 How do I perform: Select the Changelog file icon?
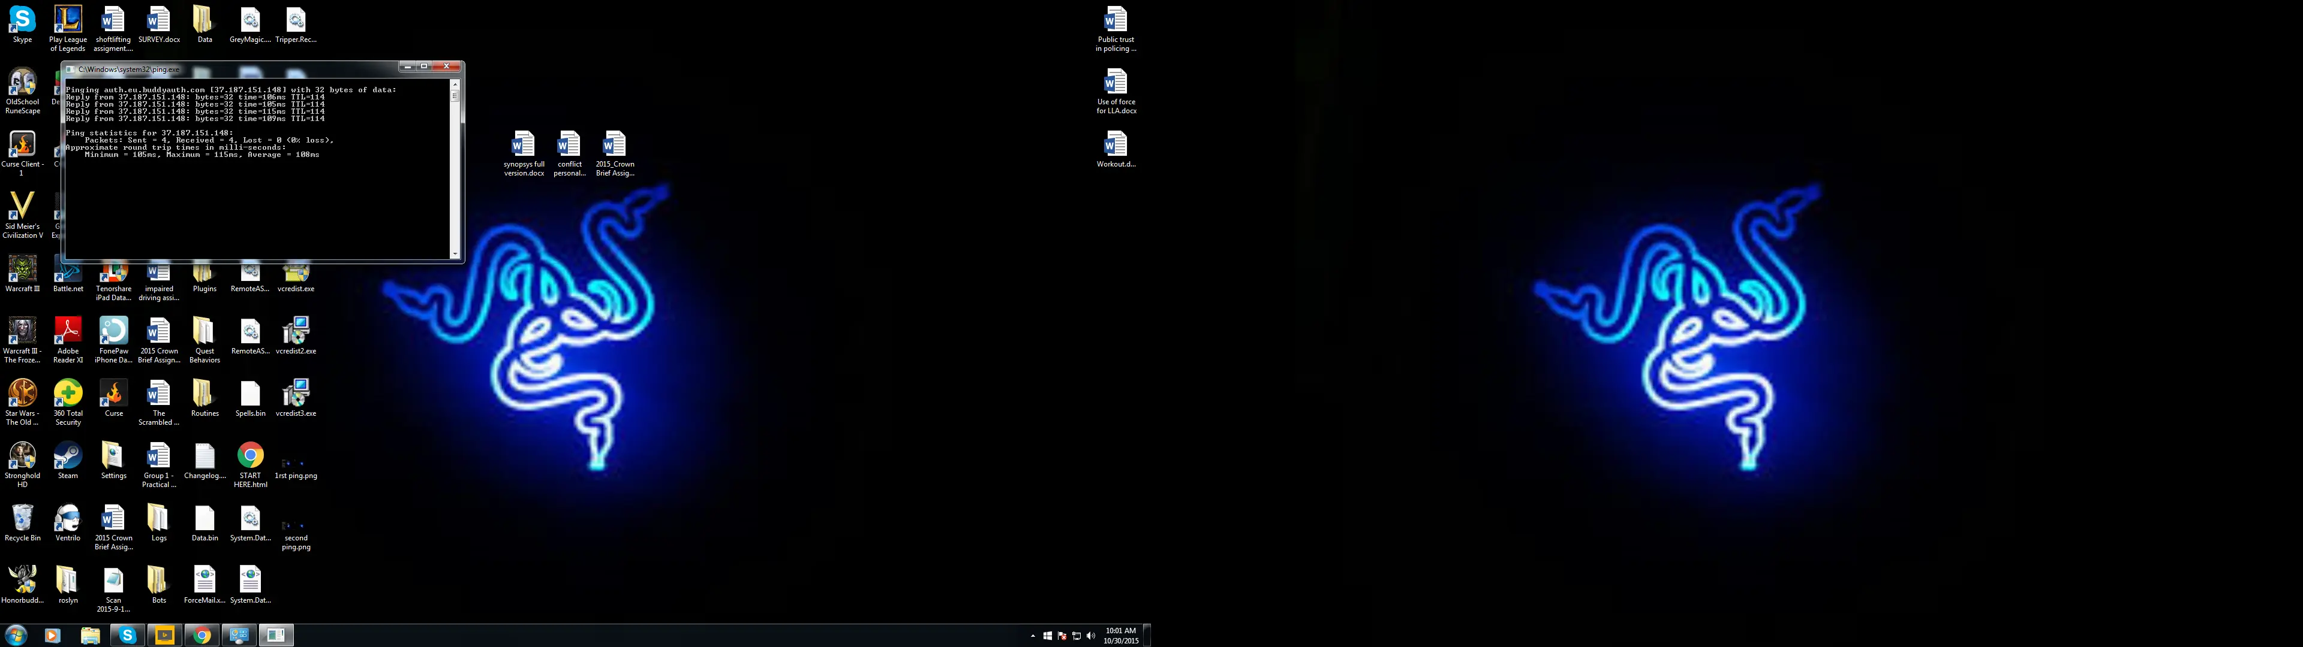point(205,460)
